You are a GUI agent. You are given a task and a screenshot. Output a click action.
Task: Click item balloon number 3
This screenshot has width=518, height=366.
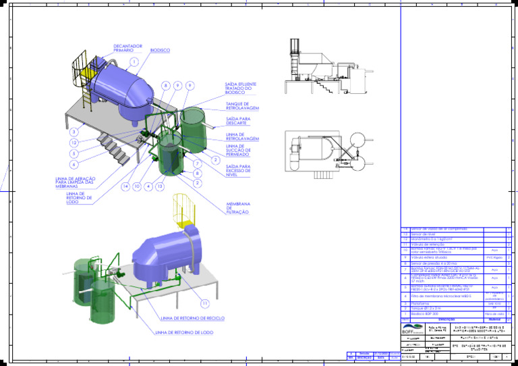(74, 132)
